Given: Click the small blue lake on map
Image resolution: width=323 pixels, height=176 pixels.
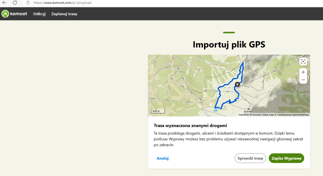Looking at the screenshot, I should point(215,110).
